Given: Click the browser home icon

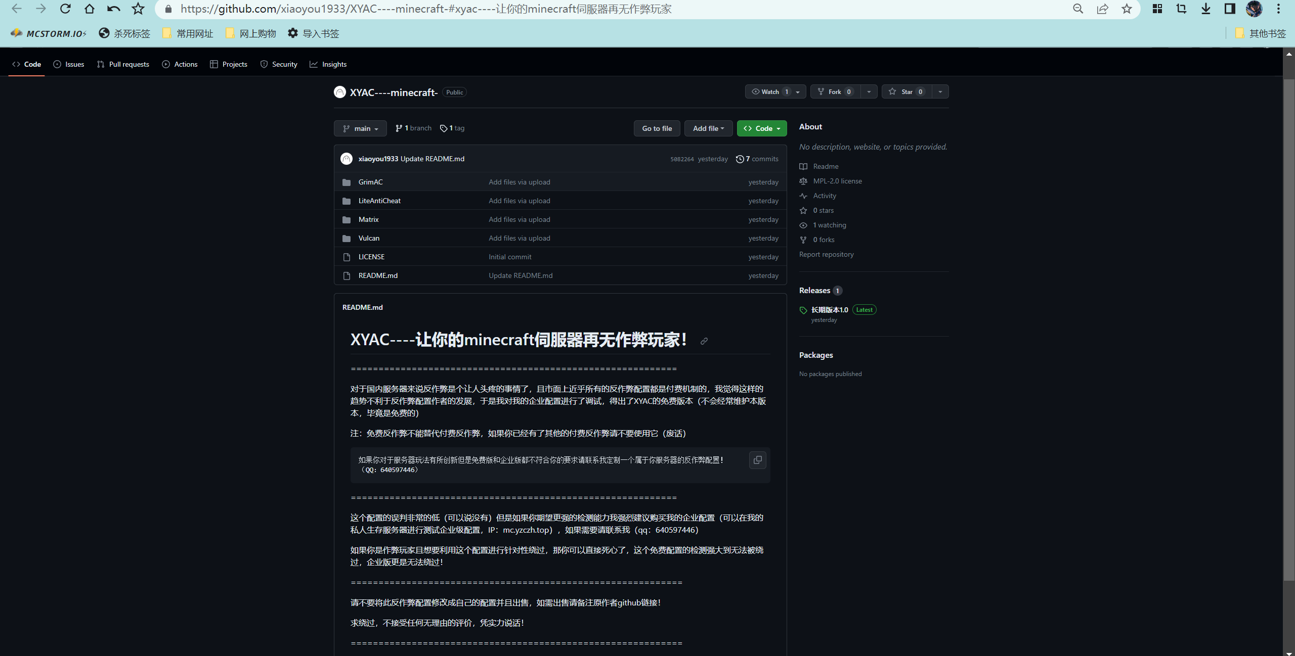Looking at the screenshot, I should pos(90,9).
